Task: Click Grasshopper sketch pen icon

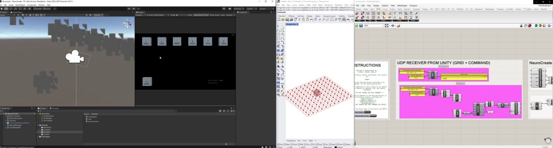Action: pos(399,25)
